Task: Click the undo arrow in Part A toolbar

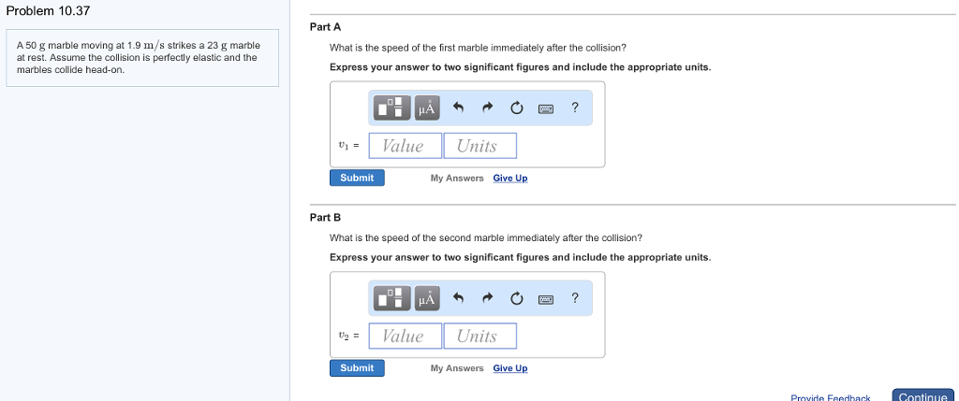Action: coord(458,108)
